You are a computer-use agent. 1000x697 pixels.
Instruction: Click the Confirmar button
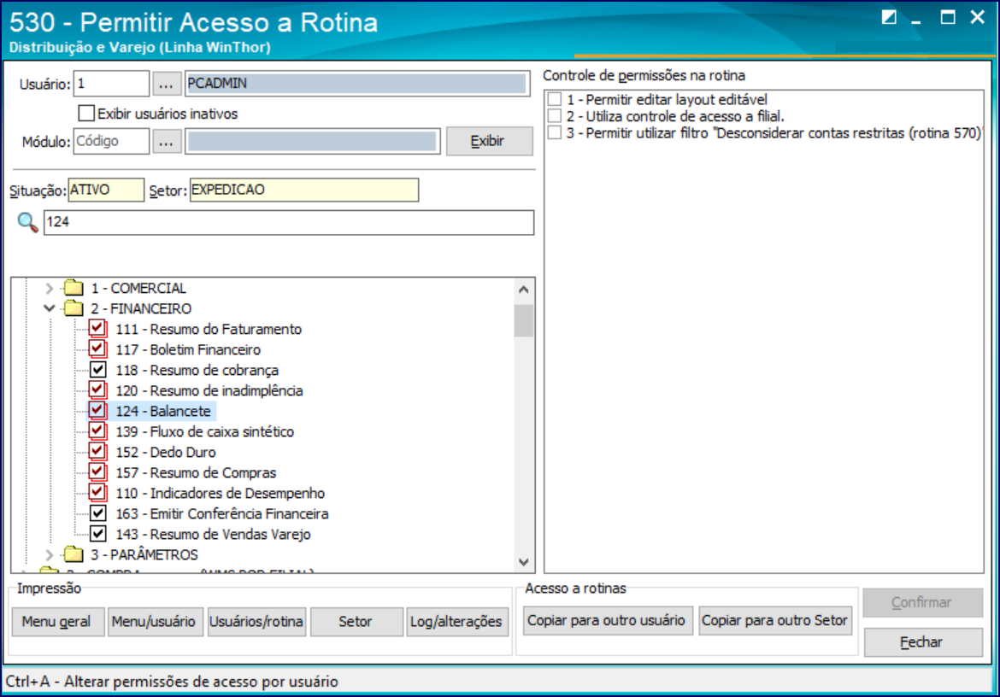pos(923,602)
